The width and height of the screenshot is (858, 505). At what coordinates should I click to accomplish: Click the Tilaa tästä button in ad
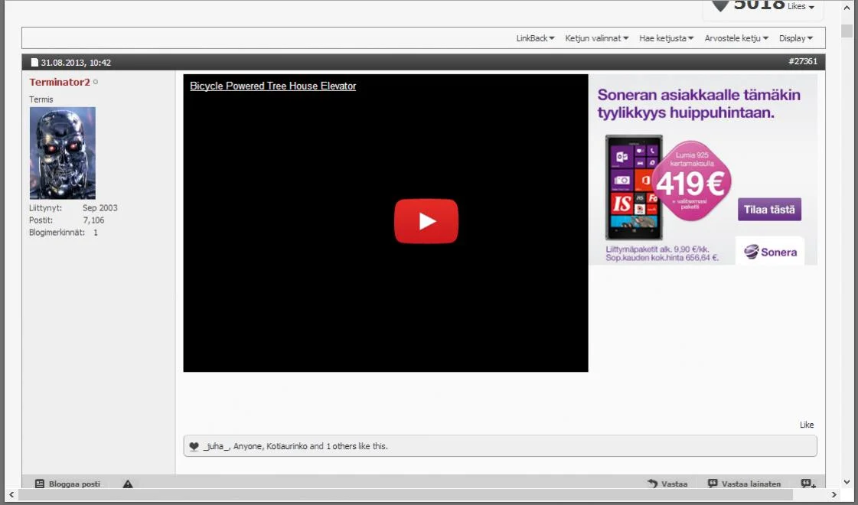(769, 210)
